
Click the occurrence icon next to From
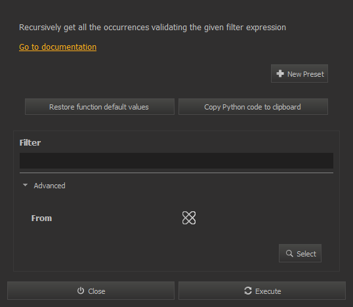tap(189, 218)
